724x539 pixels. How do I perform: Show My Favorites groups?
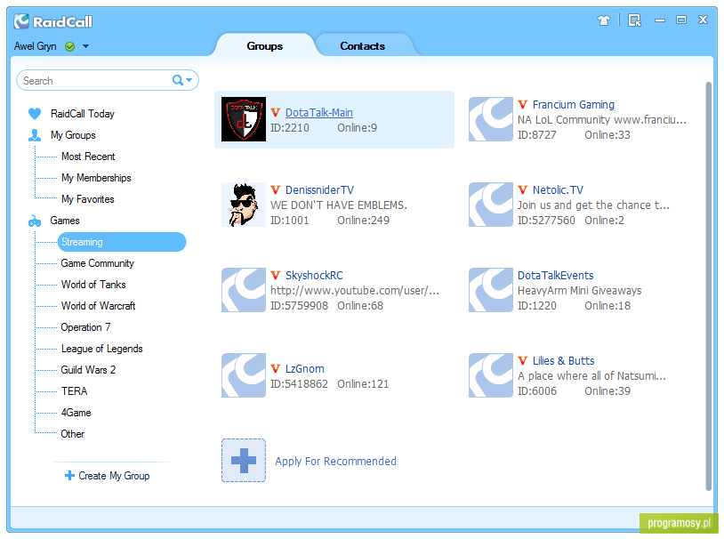88,199
